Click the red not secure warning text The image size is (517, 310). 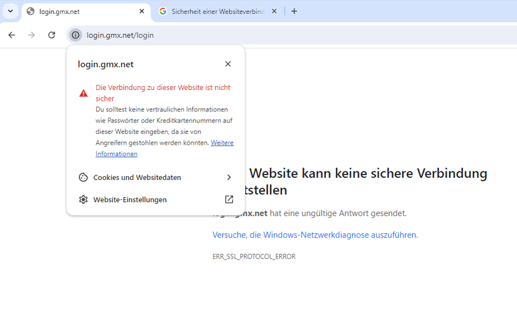pyautogui.click(x=163, y=93)
